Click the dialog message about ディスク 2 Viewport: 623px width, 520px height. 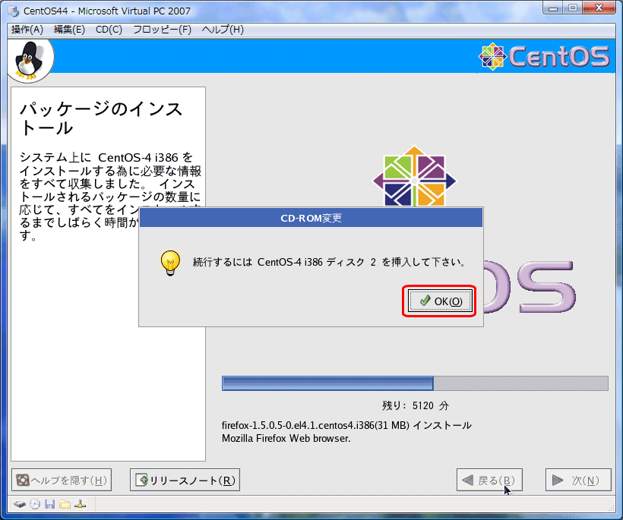coord(330,263)
